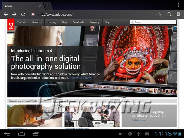
Task: Click the blue info icon beside Sign in
Action: pyautogui.click(x=175, y=28)
